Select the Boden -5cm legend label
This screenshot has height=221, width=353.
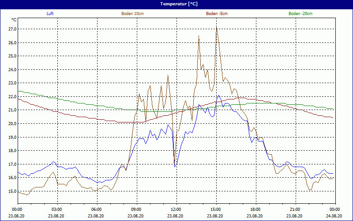click(x=217, y=14)
